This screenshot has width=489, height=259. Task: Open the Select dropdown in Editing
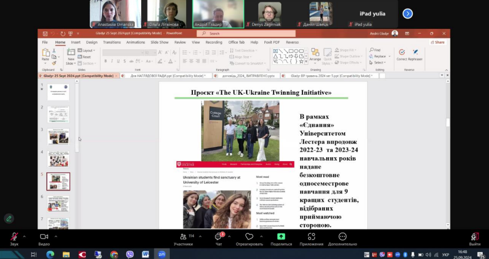pos(378,63)
